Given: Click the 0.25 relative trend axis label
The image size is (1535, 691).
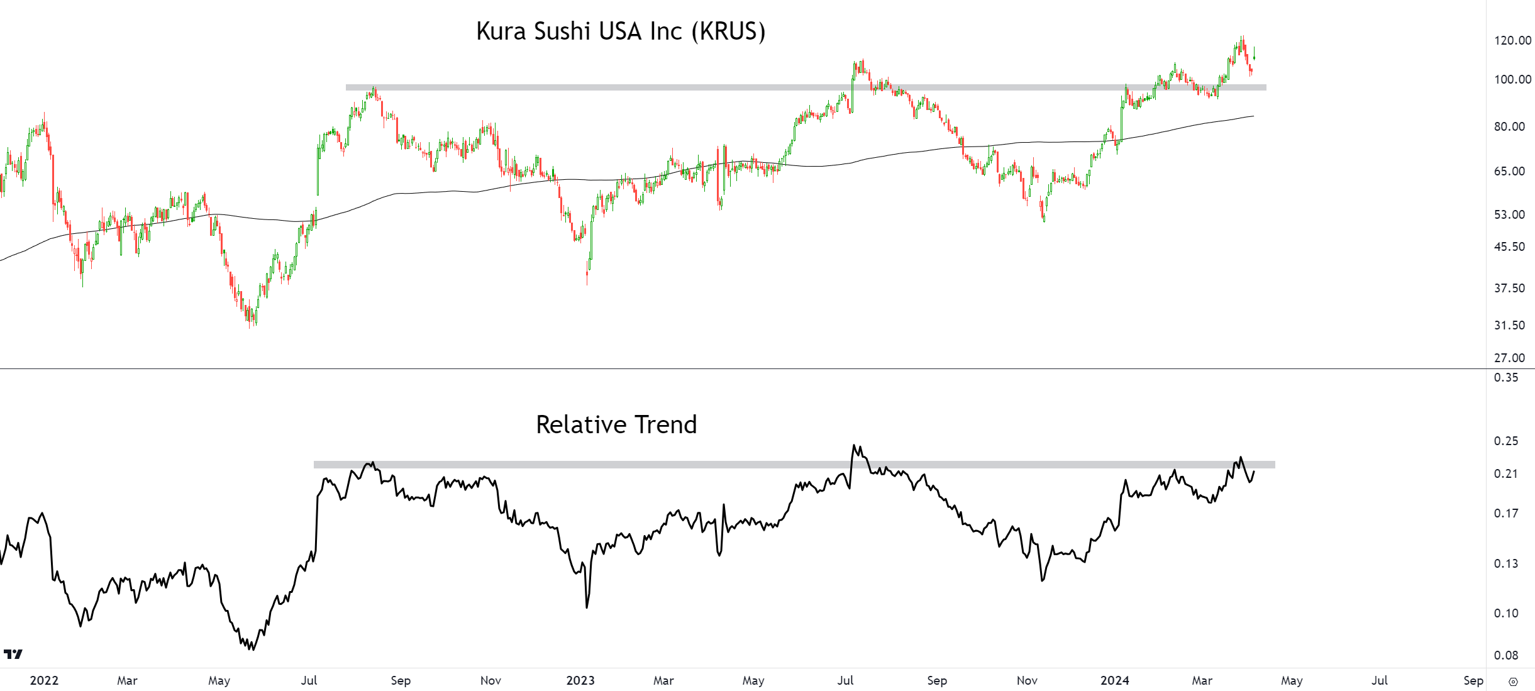Looking at the screenshot, I should pyautogui.click(x=1506, y=441).
